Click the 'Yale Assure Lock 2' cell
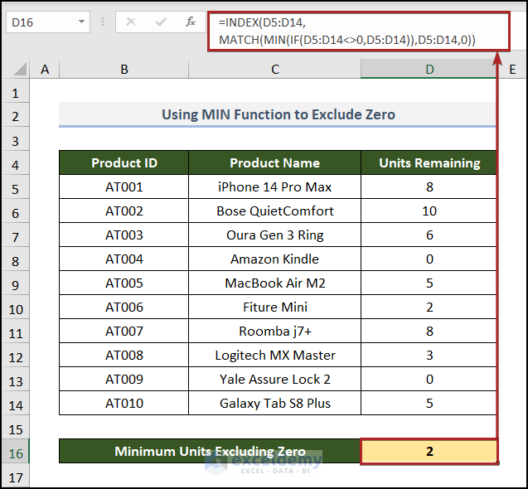This screenshot has height=489, width=528. (275, 379)
